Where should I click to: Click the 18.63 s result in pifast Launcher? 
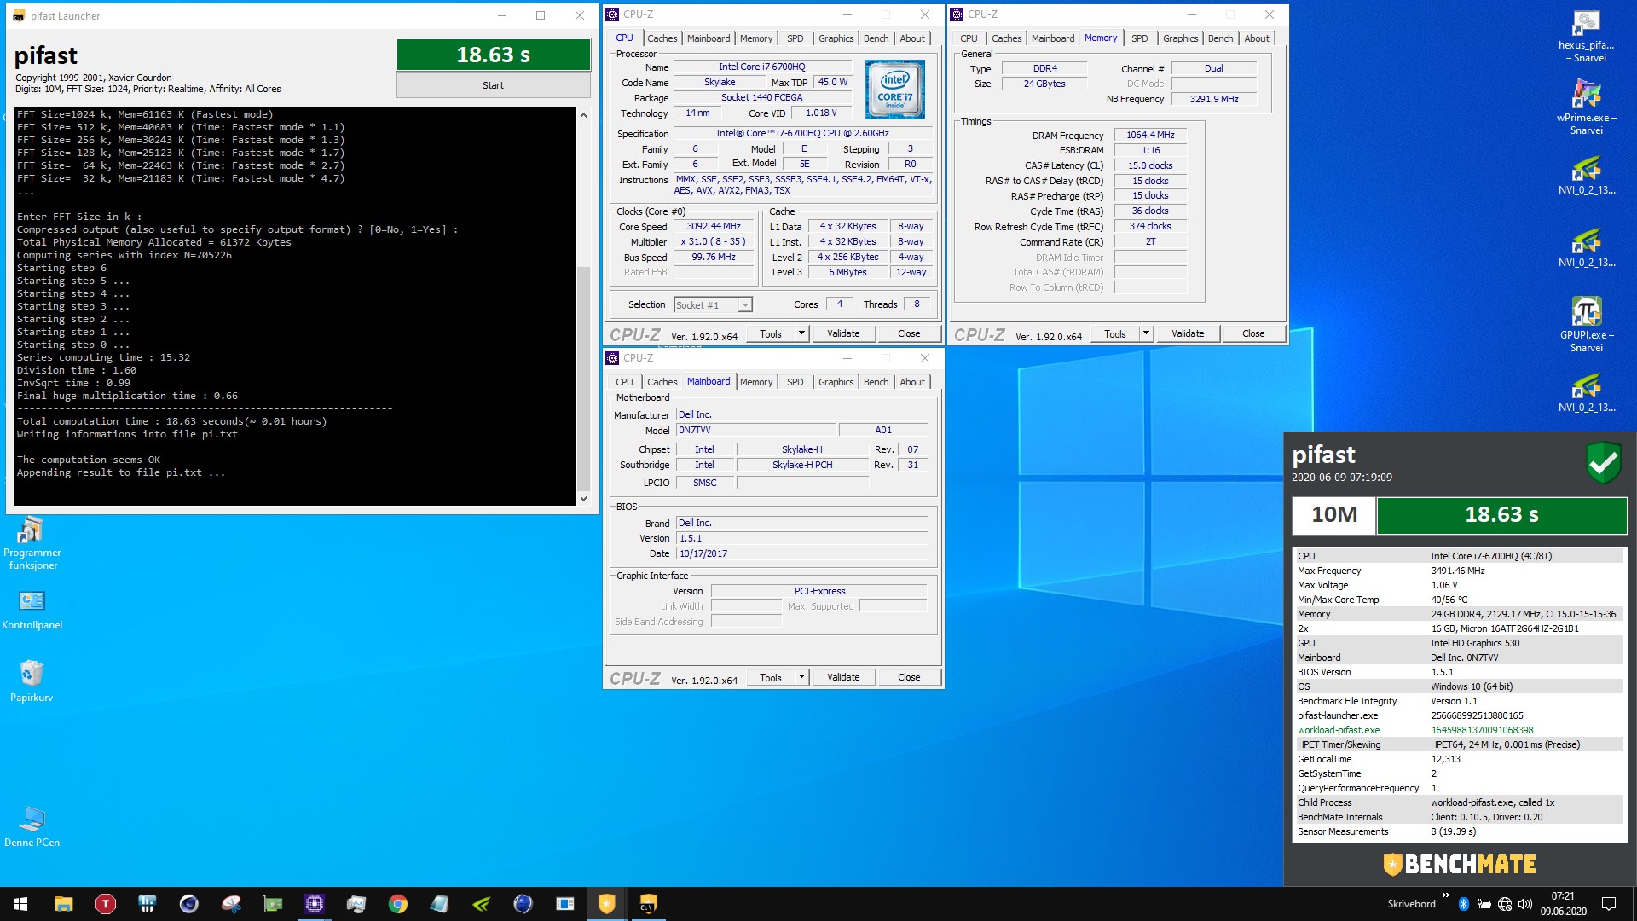coord(493,55)
